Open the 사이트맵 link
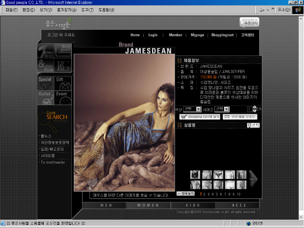The image size is (304, 228). point(47,155)
